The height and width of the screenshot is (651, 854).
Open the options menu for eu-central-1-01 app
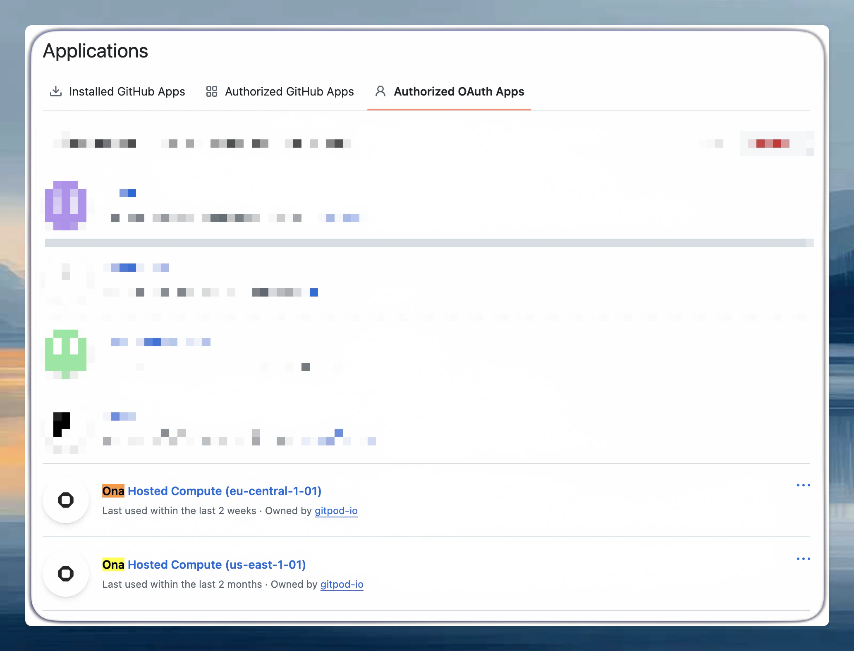point(803,485)
